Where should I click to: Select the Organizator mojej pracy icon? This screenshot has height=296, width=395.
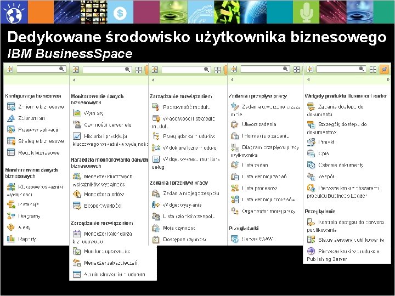point(235,211)
